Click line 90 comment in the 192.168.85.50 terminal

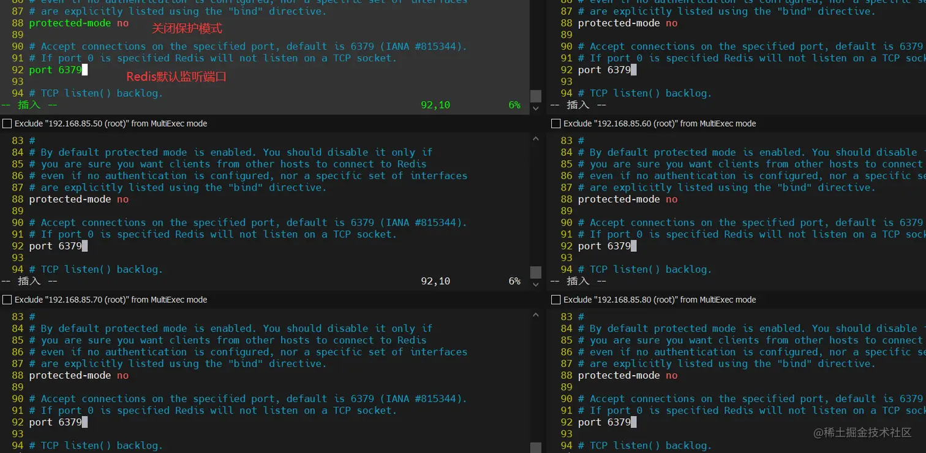coord(248,223)
